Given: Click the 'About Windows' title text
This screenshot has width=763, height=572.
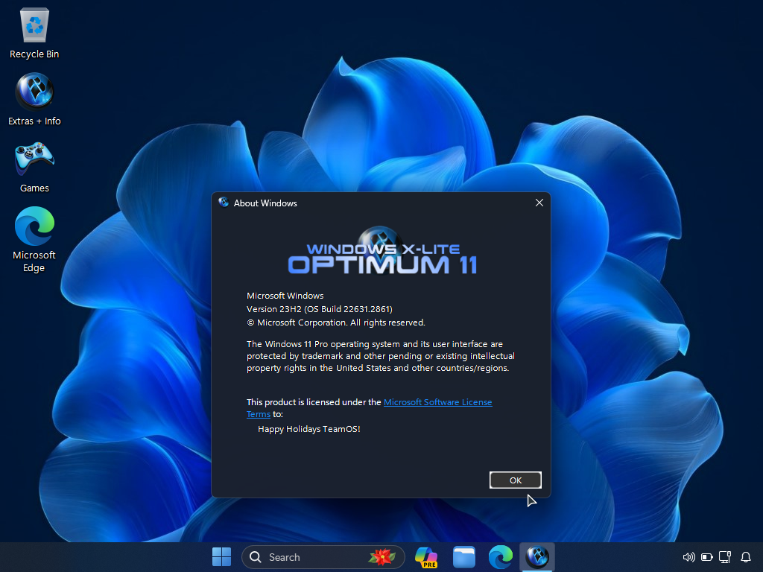Looking at the screenshot, I should 265,203.
